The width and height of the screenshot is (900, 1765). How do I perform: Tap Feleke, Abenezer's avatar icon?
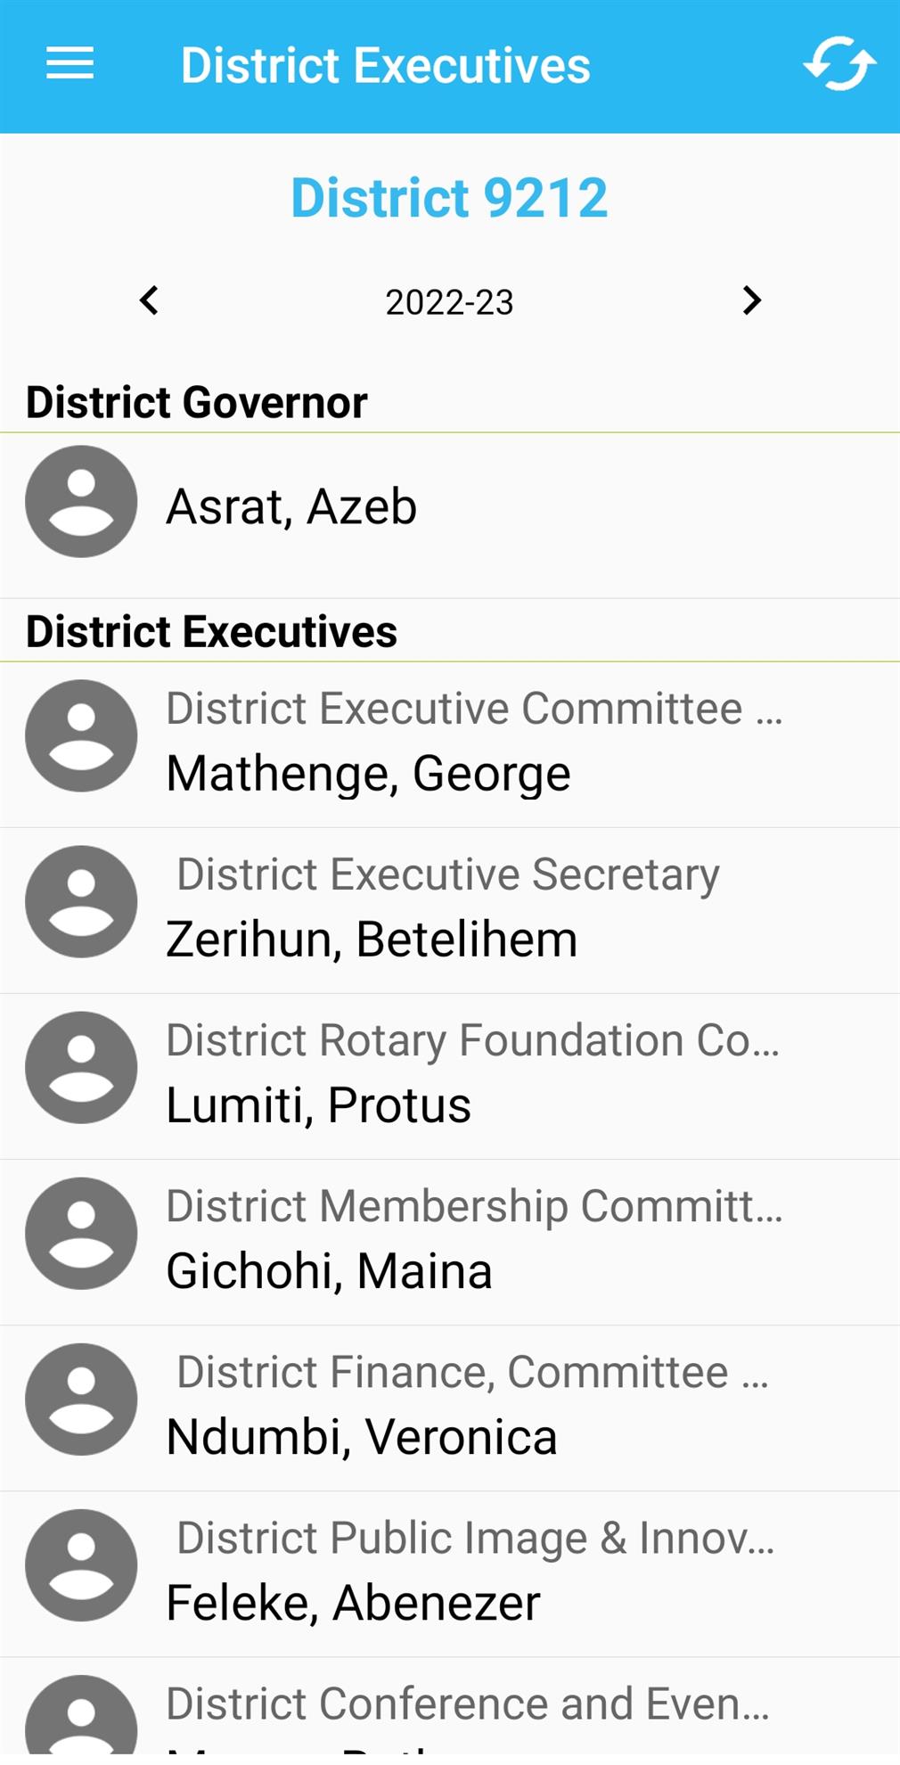click(81, 1565)
